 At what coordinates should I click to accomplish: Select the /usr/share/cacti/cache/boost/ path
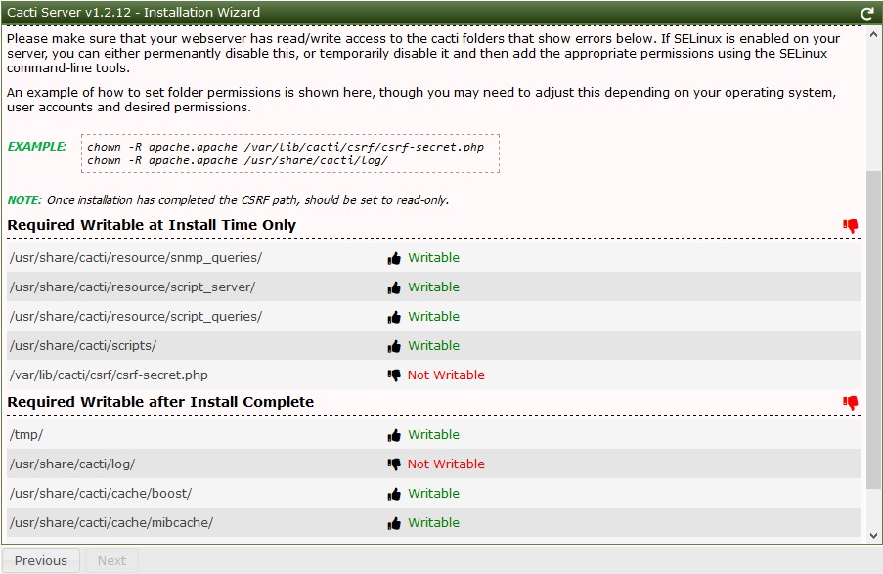(101, 494)
